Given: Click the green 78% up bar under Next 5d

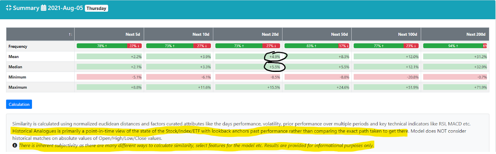Looking at the screenshot, I should pyautogui.click(x=102, y=46).
